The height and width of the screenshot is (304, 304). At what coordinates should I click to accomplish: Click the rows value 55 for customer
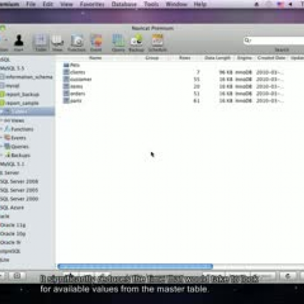[x=196, y=79]
